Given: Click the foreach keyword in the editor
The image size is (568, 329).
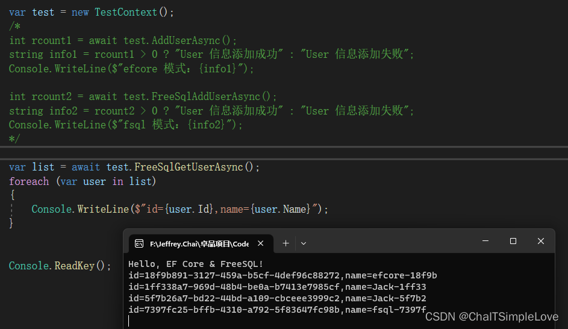Looking at the screenshot, I should tap(29, 181).
